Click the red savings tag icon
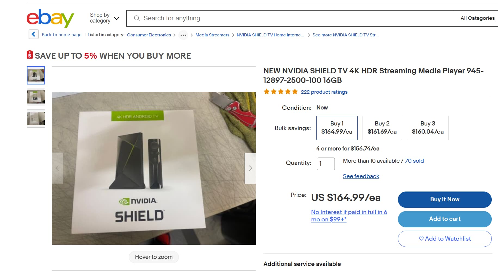The image size is (498, 273). (30, 55)
